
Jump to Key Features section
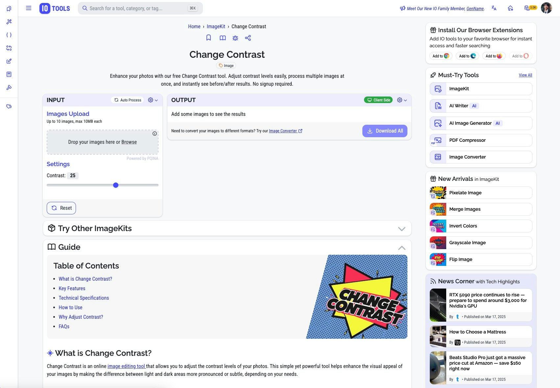click(x=72, y=289)
